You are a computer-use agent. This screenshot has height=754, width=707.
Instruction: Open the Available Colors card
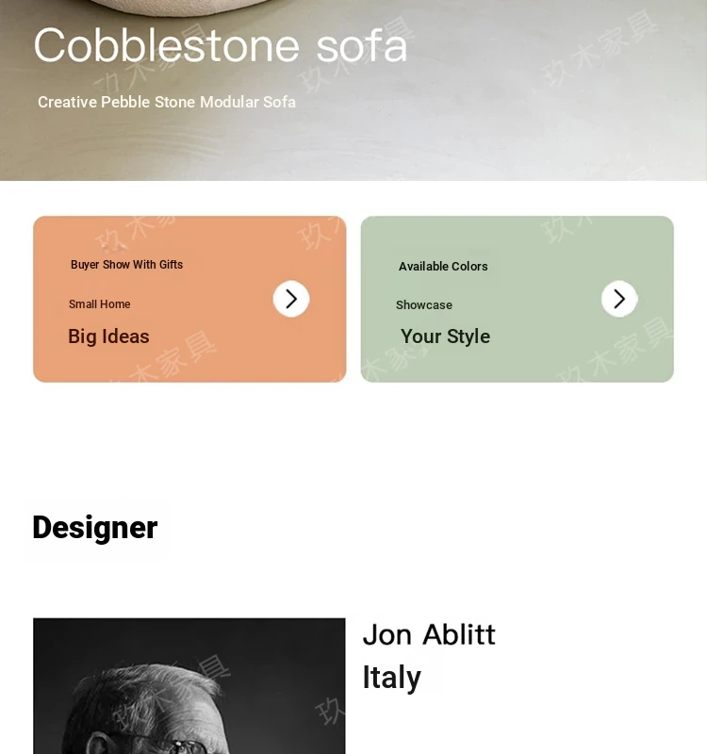[x=517, y=299]
